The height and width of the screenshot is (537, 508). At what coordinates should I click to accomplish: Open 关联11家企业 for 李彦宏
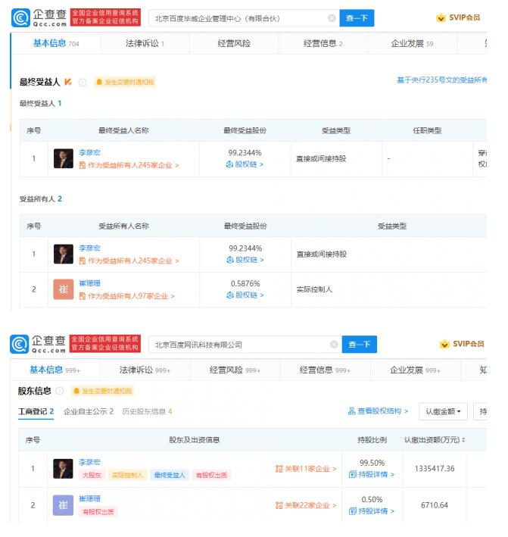point(306,469)
